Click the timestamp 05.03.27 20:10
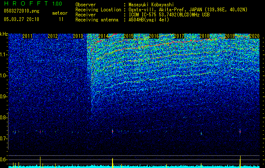Screen dimensions: 265x168 click(21, 19)
